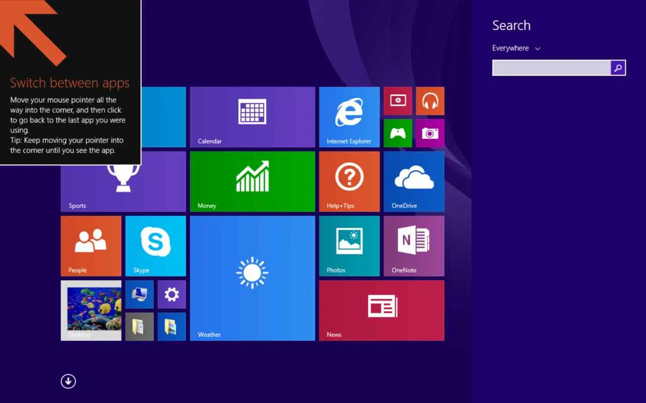
Task: Open the red Video tile
Action: [x=398, y=101]
